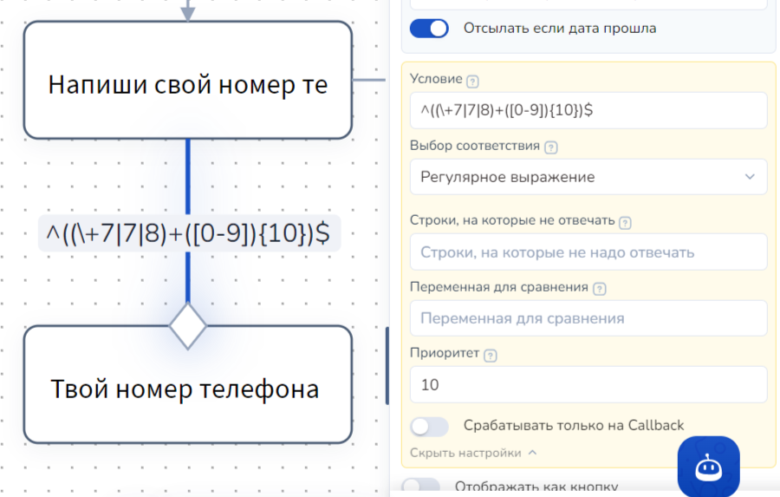Screen dimensions: 780x497
Task: Enable Срабатывать только на Callback toggle
Action: pos(429,426)
